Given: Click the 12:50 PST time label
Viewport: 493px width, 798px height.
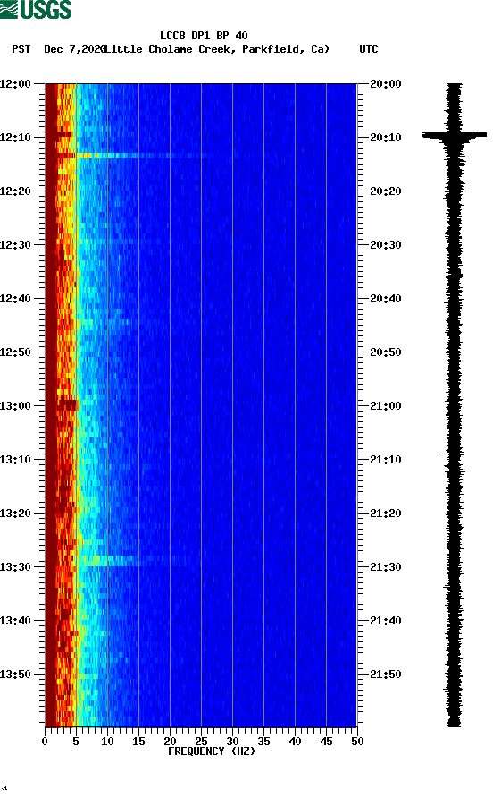Looking at the screenshot, I should tap(15, 352).
